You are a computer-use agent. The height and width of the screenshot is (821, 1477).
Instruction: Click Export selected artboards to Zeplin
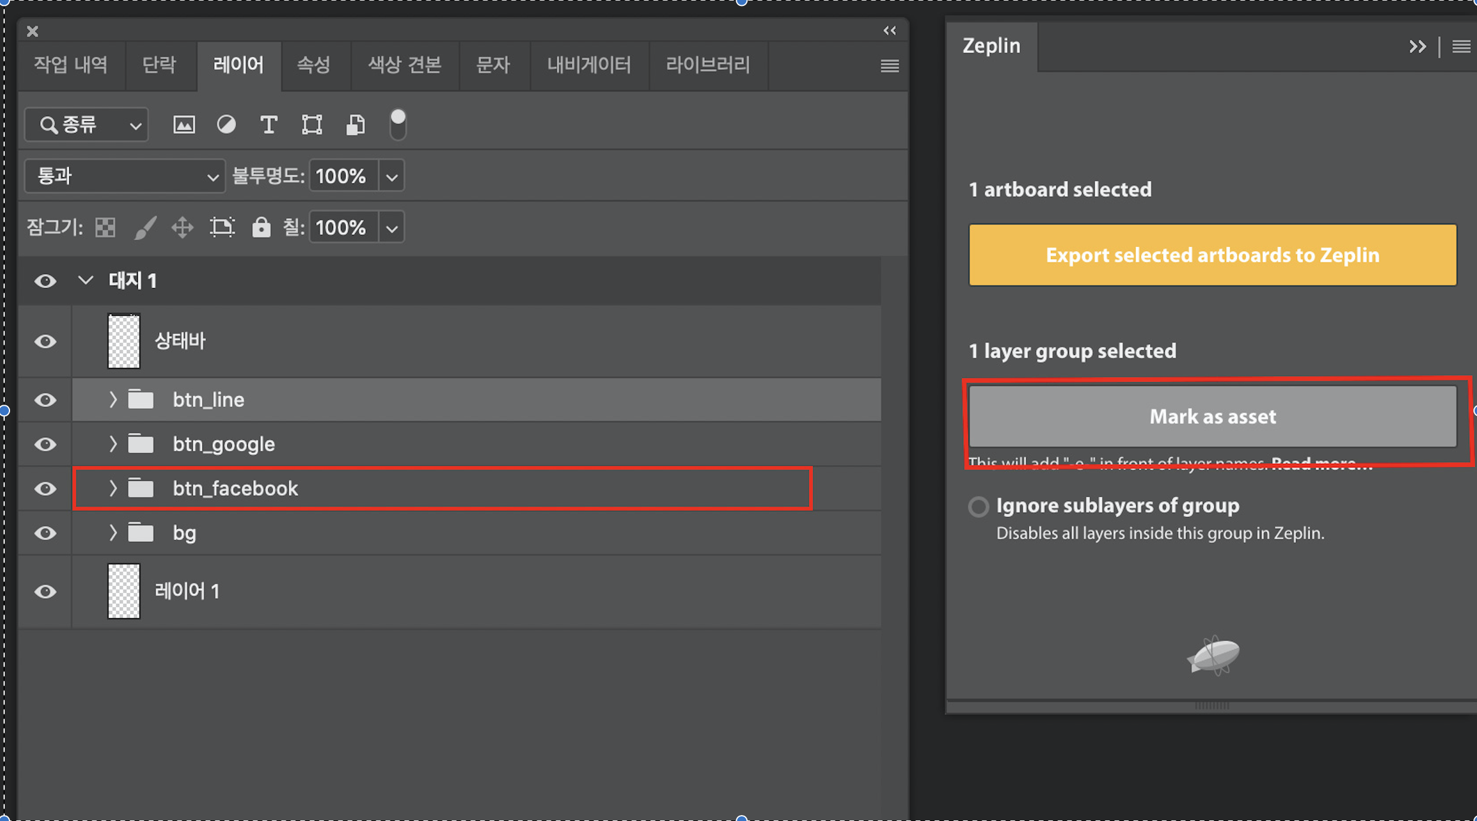[x=1212, y=255]
